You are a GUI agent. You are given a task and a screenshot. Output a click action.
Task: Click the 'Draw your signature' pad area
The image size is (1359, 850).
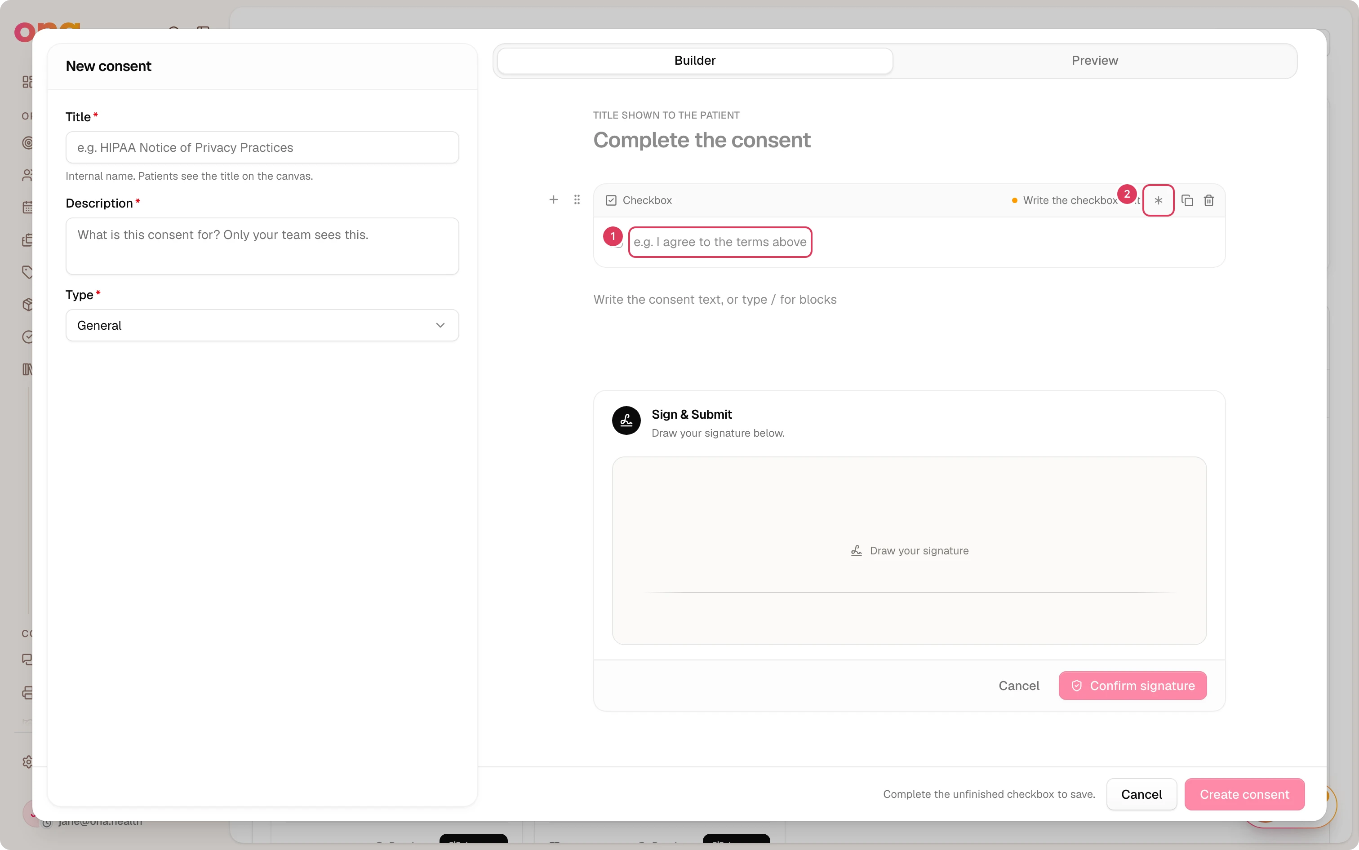click(909, 550)
